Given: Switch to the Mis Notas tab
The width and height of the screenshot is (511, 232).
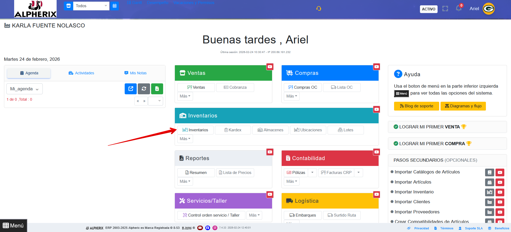Looking at the screenshot, I should tap(135, 73).
